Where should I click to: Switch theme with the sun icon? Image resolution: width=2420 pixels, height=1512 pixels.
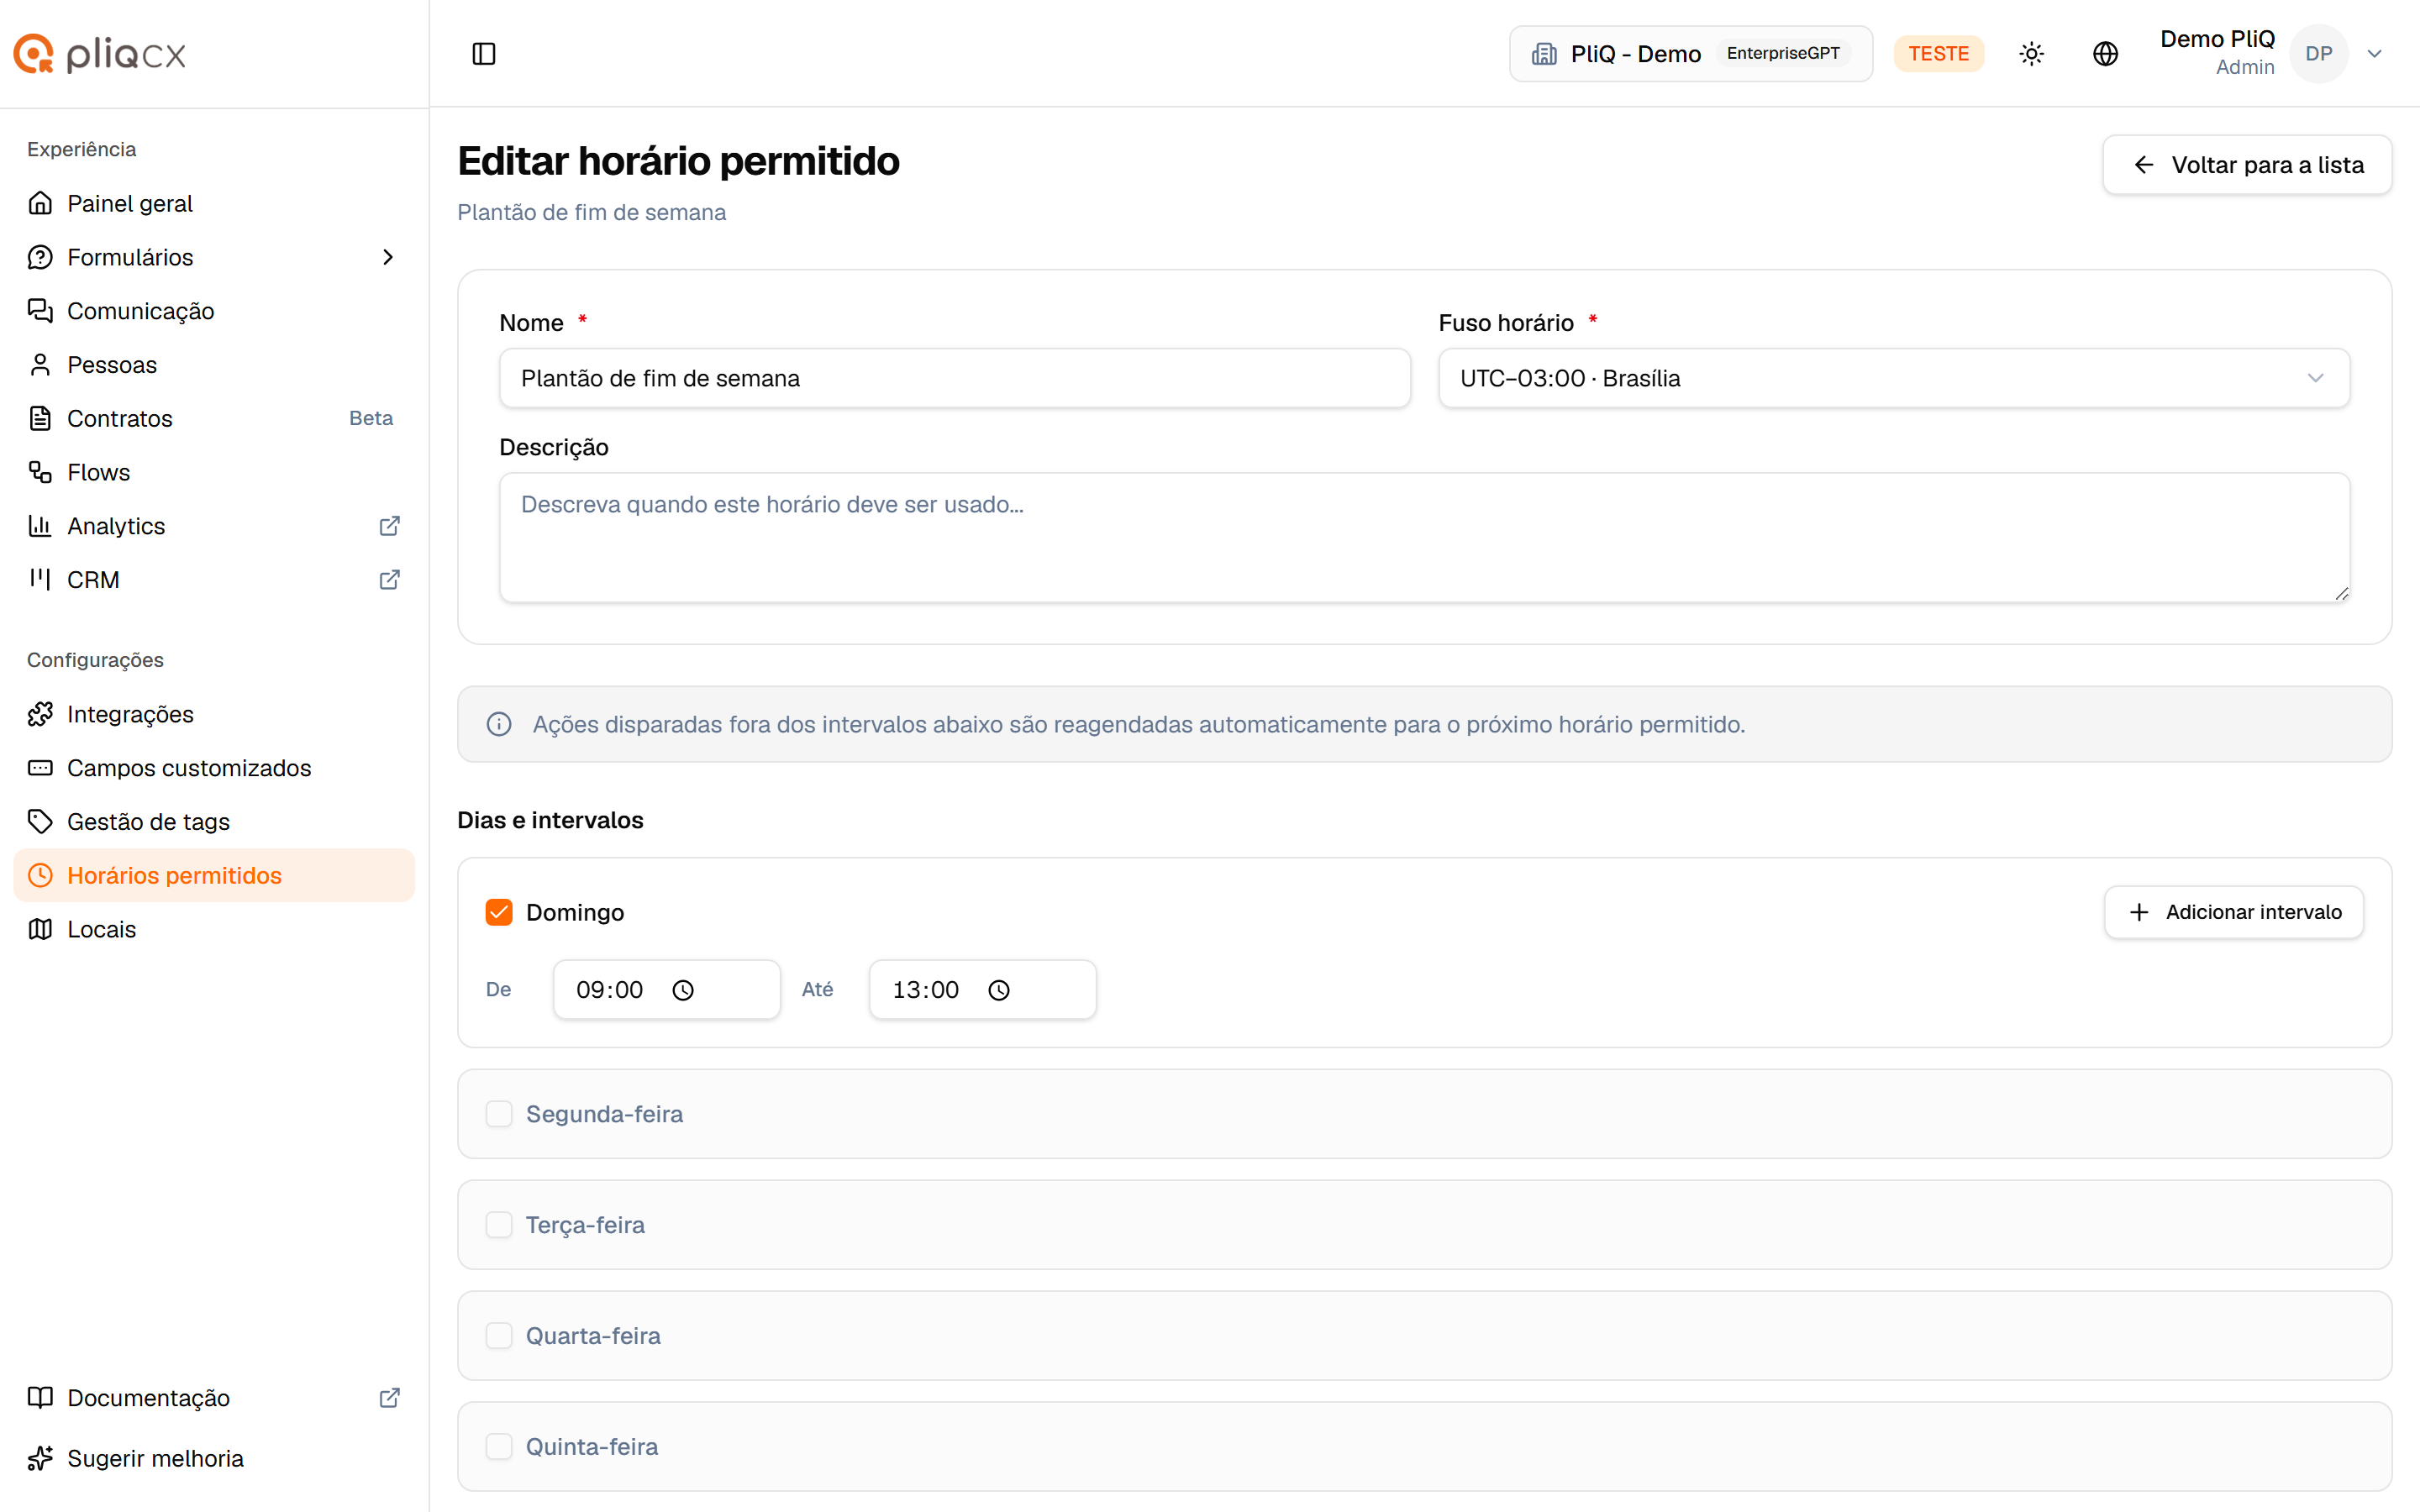(2031, 54)
